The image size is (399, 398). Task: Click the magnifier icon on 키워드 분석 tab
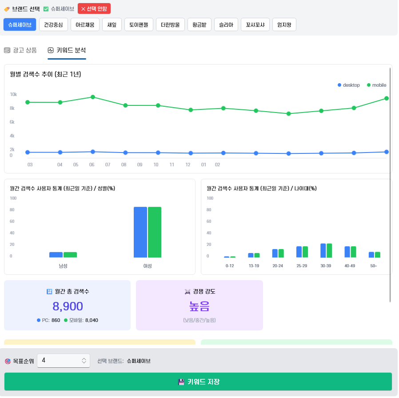point(51,50)
